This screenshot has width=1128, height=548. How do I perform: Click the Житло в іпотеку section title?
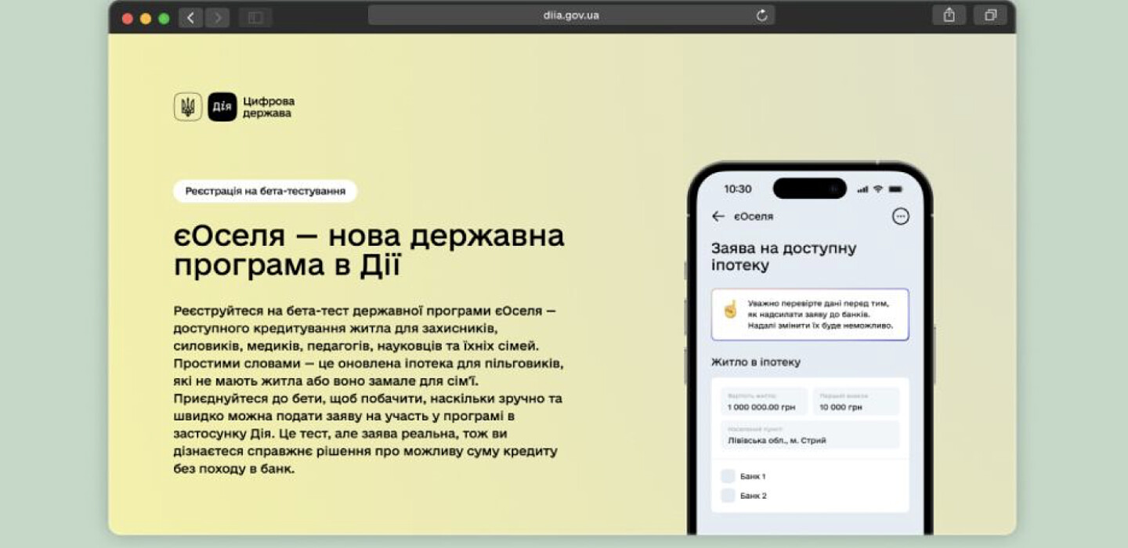[x=755, y=362]
